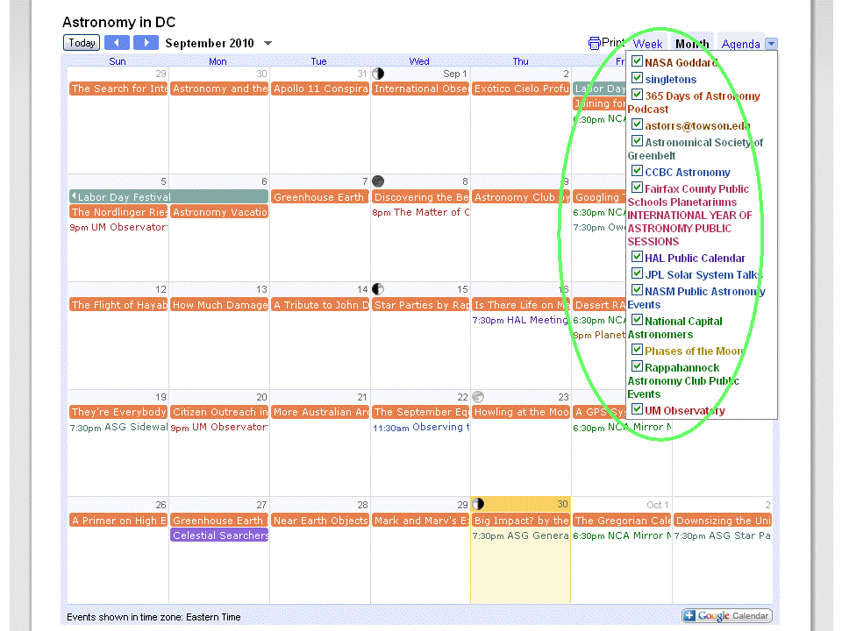842x631 pixels.
Task: Click the moon phase icon on the 15th
Action: (x=378, y=289)
